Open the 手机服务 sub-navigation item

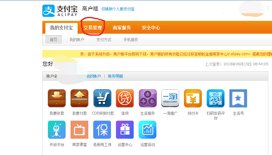coord(131,40)
